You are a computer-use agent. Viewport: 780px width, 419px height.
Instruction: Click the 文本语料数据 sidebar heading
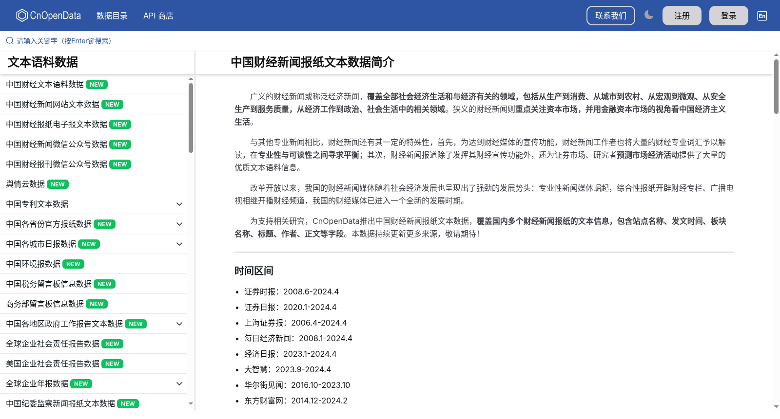tap(43, 62)
